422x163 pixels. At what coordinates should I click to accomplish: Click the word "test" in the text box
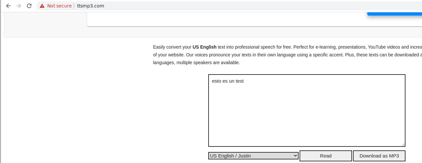pos(239,81)
